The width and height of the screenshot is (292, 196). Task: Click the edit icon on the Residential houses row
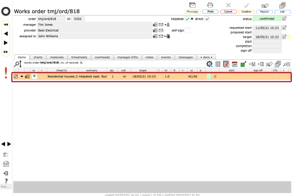pyautogui.click(x=16, y=76)
